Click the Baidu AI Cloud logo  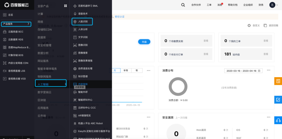pyautogui.click(x=16, y=5)
